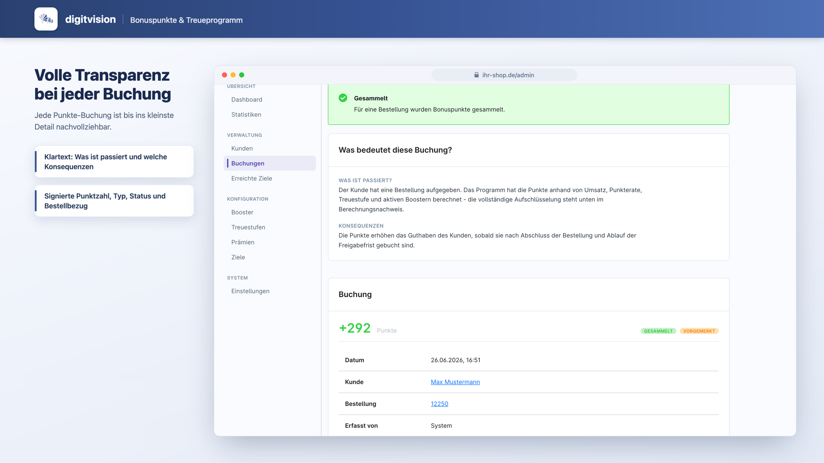Select the active Buchungen sidebar item
Viewport: 824px width, 463px height.
point(270,163)
